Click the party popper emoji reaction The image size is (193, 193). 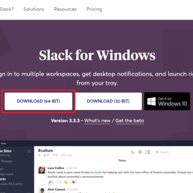[51, 182]
